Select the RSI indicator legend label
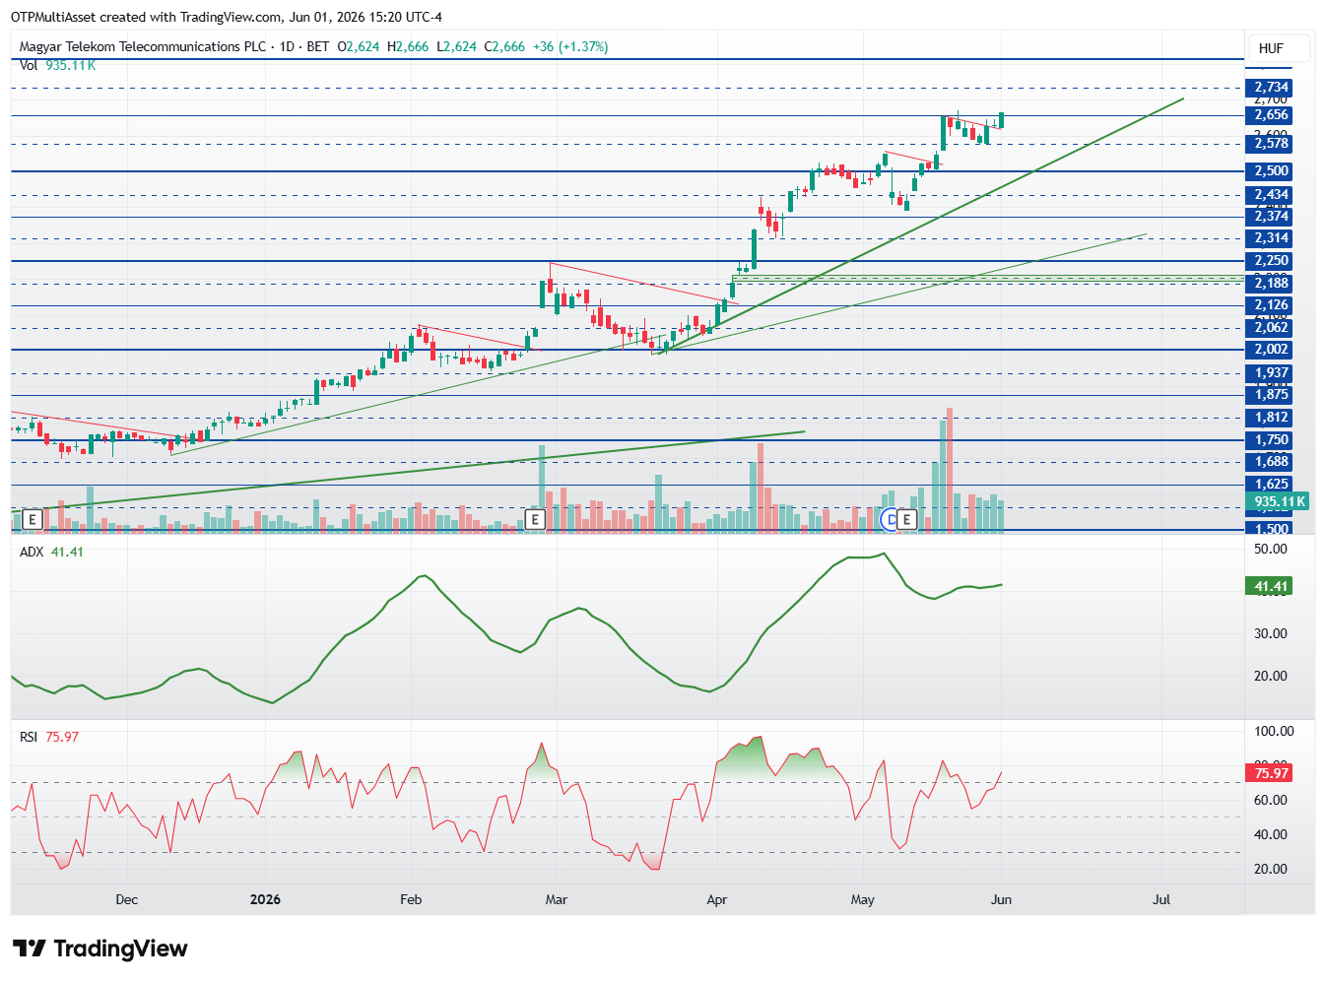 [x=29, y=737]
